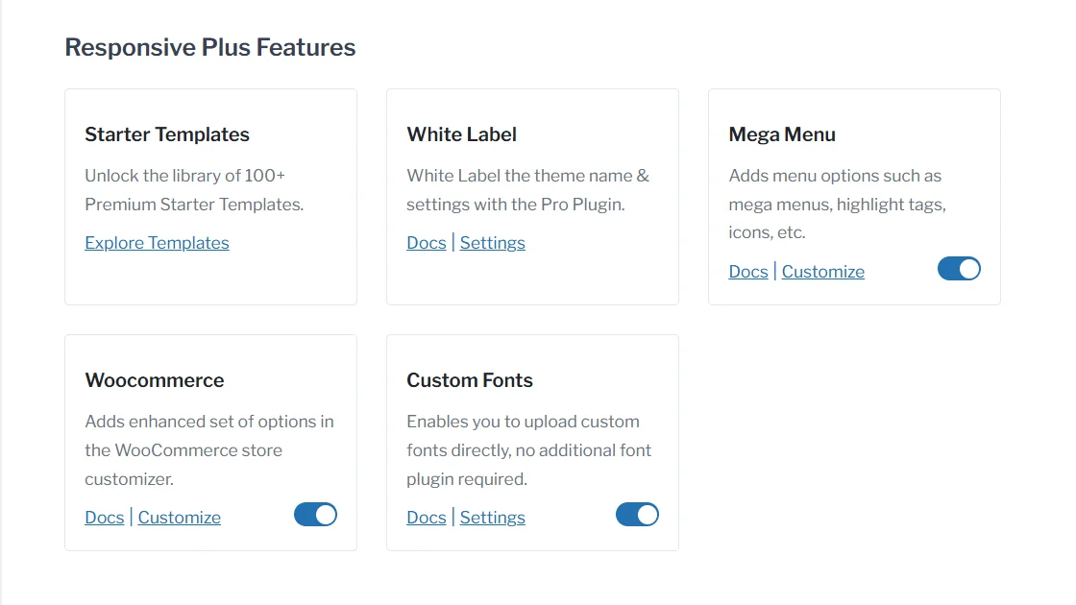1076x605 pixels.
Task: Click the Starter Templates title
Action: (167, 134)
